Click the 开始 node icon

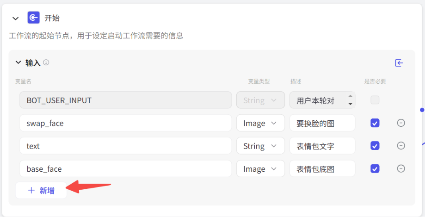(x=34, y=18)
